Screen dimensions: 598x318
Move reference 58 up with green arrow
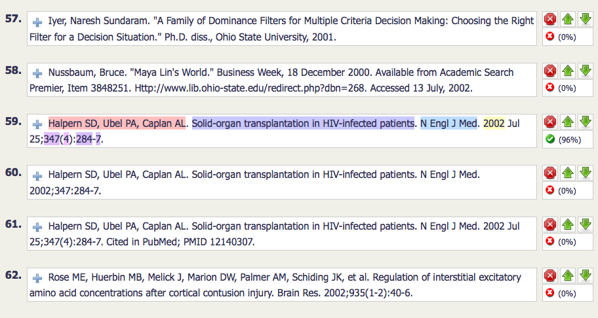click(x=567, y=71)
